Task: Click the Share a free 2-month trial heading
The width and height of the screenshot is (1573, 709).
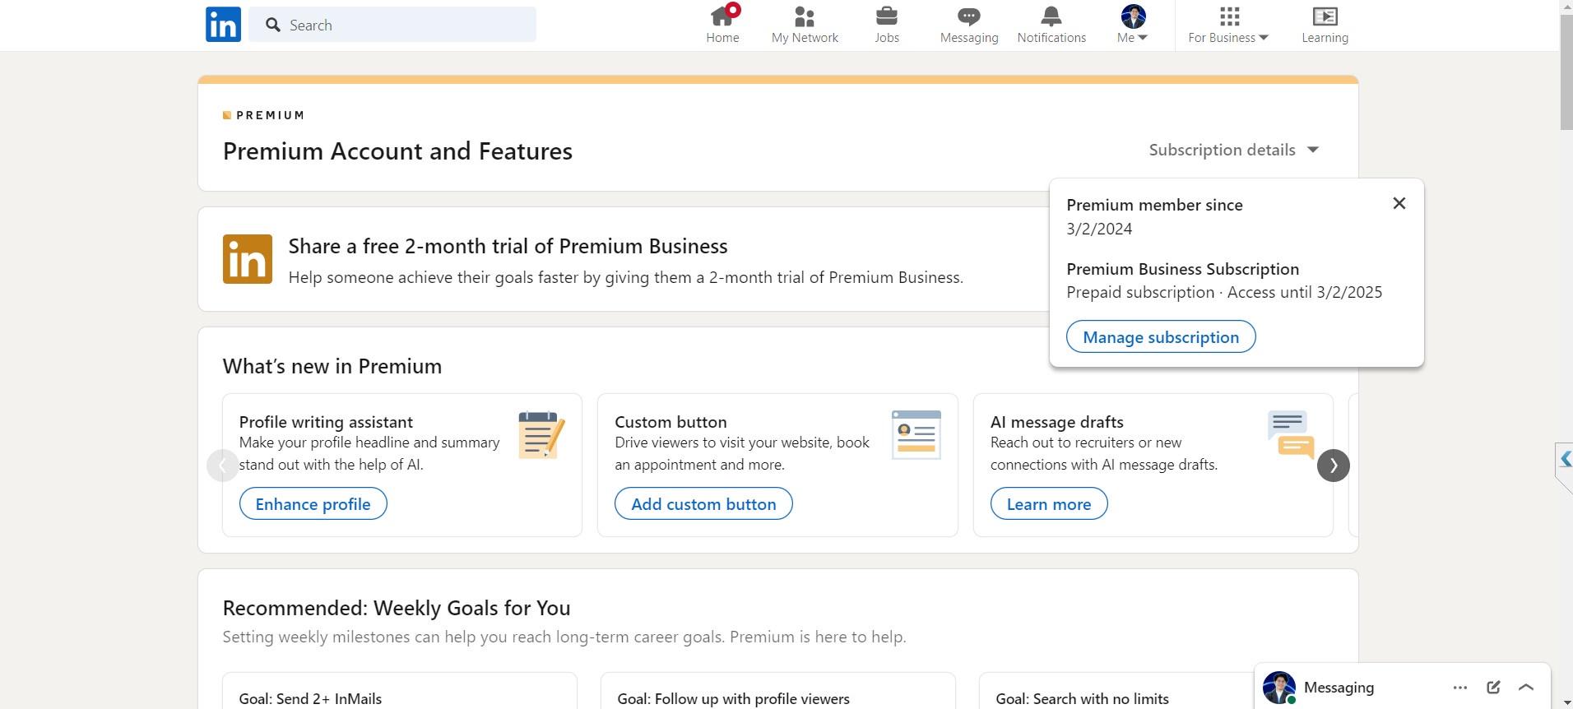Action: 508,246
